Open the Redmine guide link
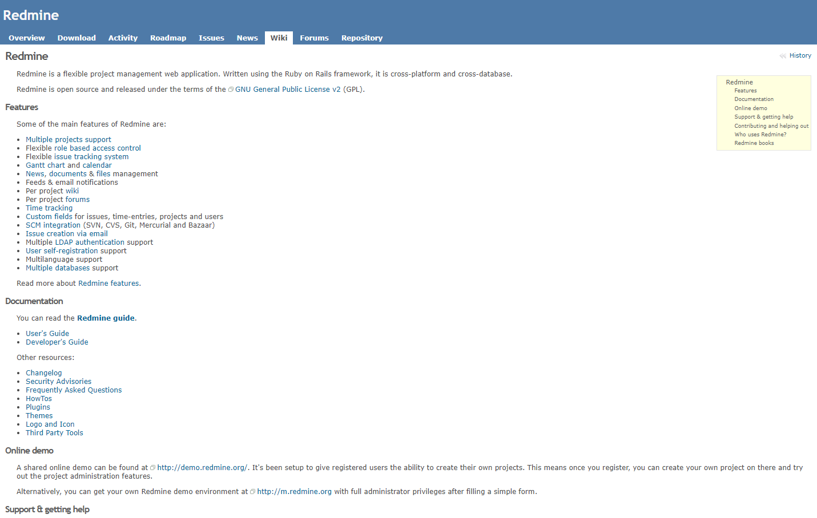The height and width of the screenshot is (518, 817). pyautogui.click(x=106, y=318)
